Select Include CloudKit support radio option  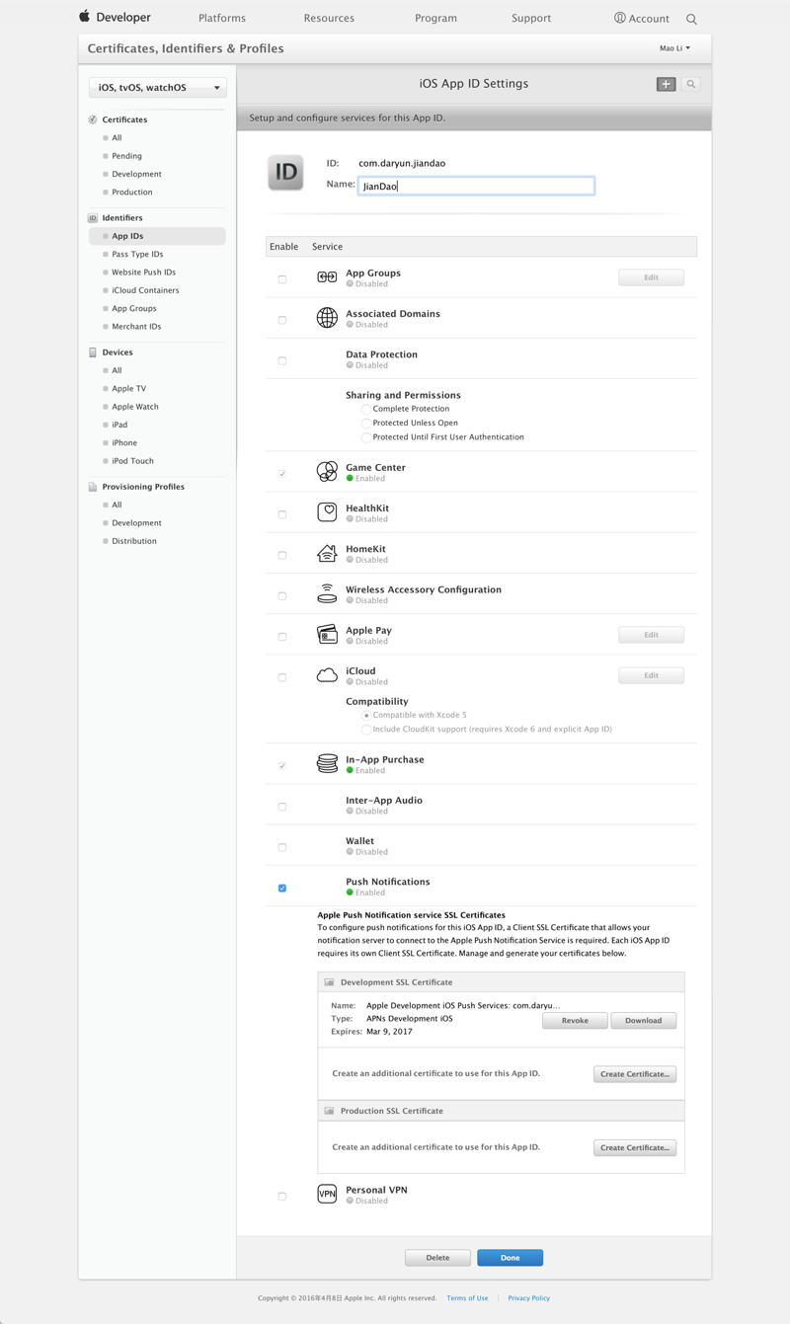[x=366, y=730]
